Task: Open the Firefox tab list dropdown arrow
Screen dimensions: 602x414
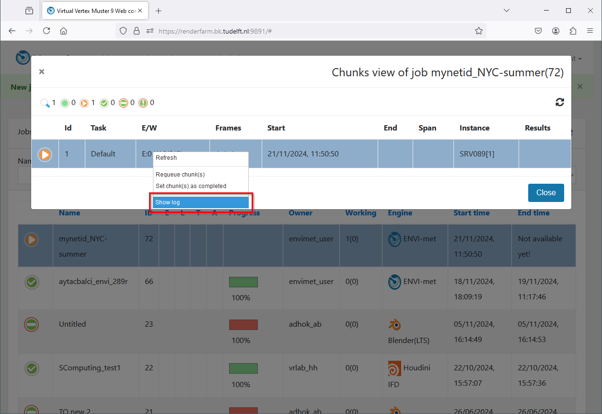Action: (507, 11)
